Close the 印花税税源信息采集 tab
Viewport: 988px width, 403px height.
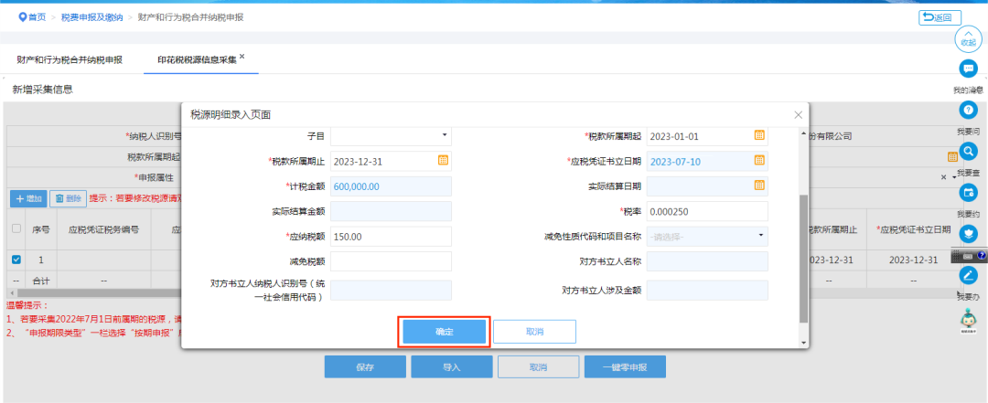tap(242, 56)
